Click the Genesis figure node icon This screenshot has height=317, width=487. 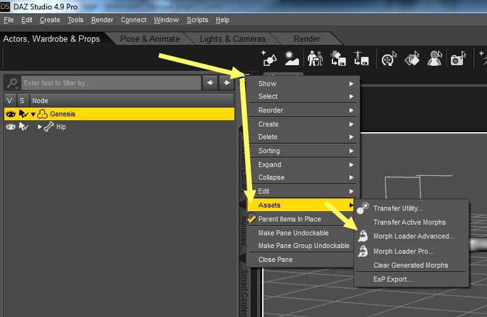click(42, 114)
